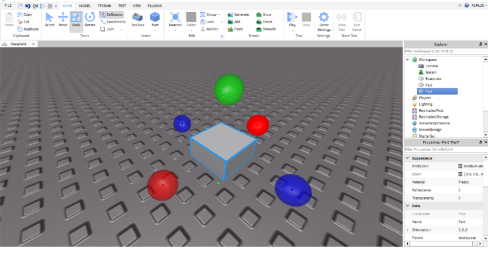
Task: Activate the Rotate tool
Action: (90, 20)
